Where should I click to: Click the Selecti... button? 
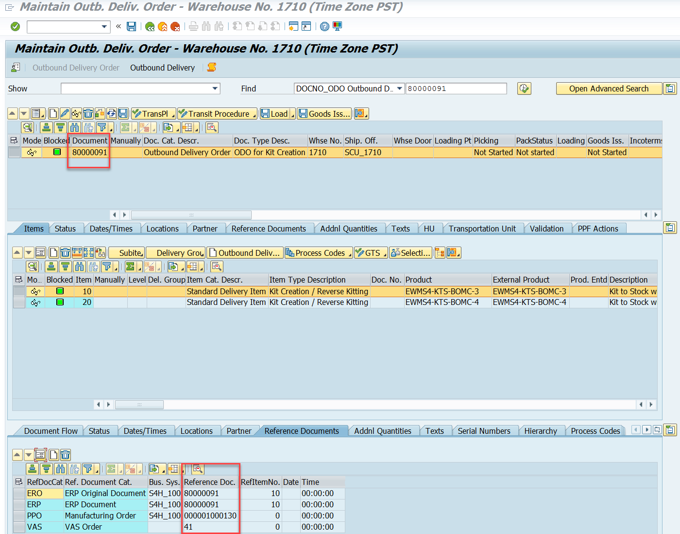pyautogui.click(x=410, y=253)
